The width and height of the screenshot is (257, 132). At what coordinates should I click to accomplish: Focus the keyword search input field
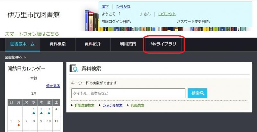coord(128,93)
